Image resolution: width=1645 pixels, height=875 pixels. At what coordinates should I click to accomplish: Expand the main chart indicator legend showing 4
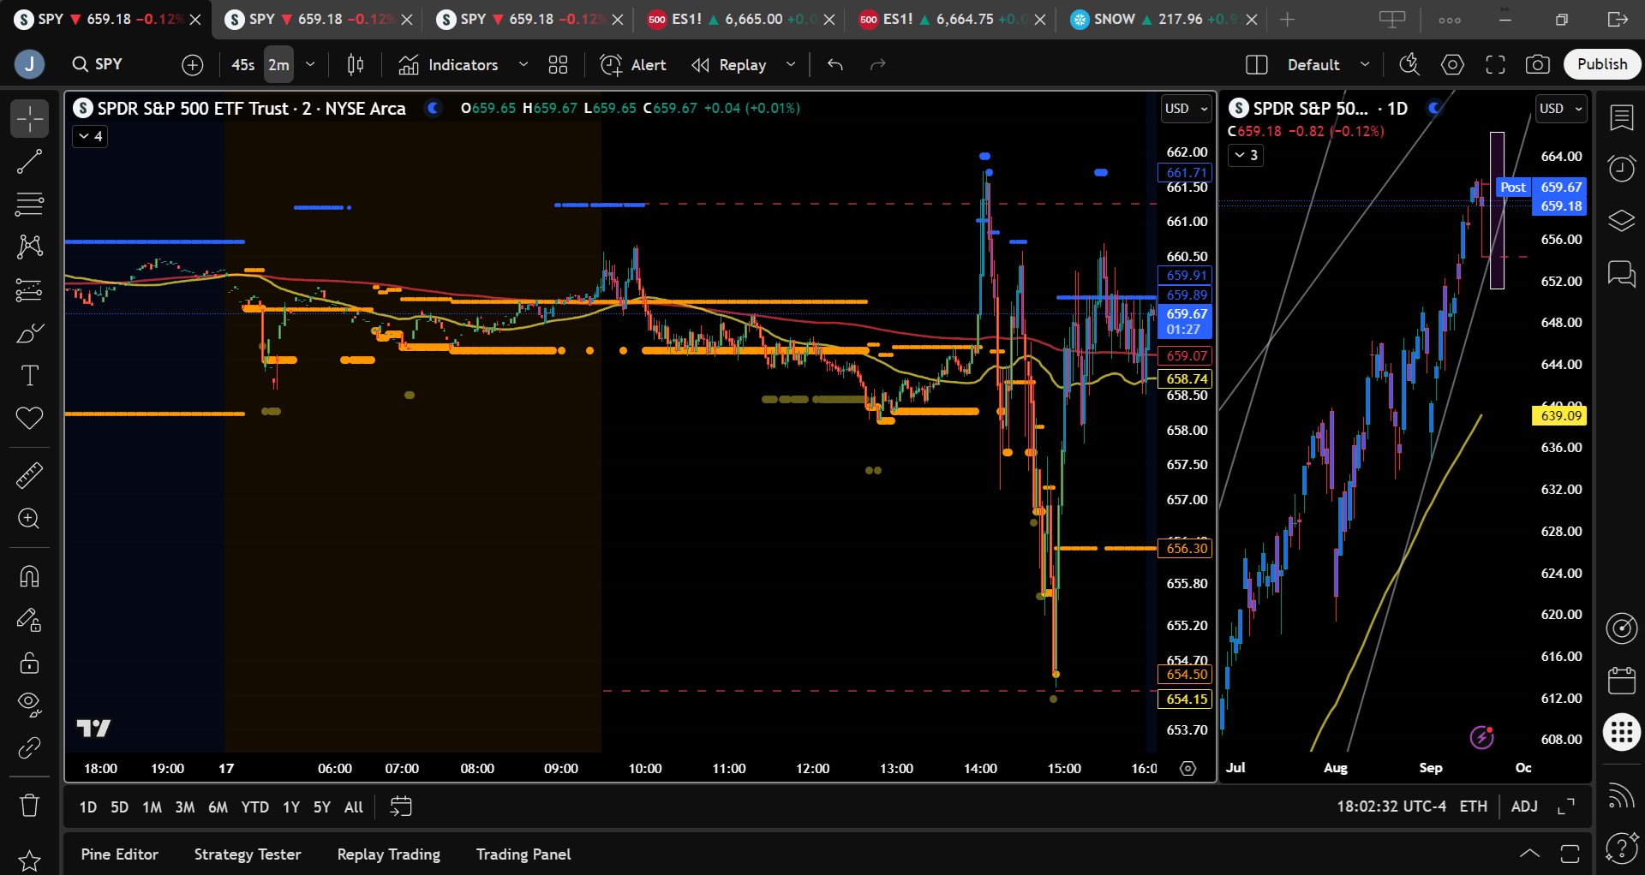tap(90, 136)
